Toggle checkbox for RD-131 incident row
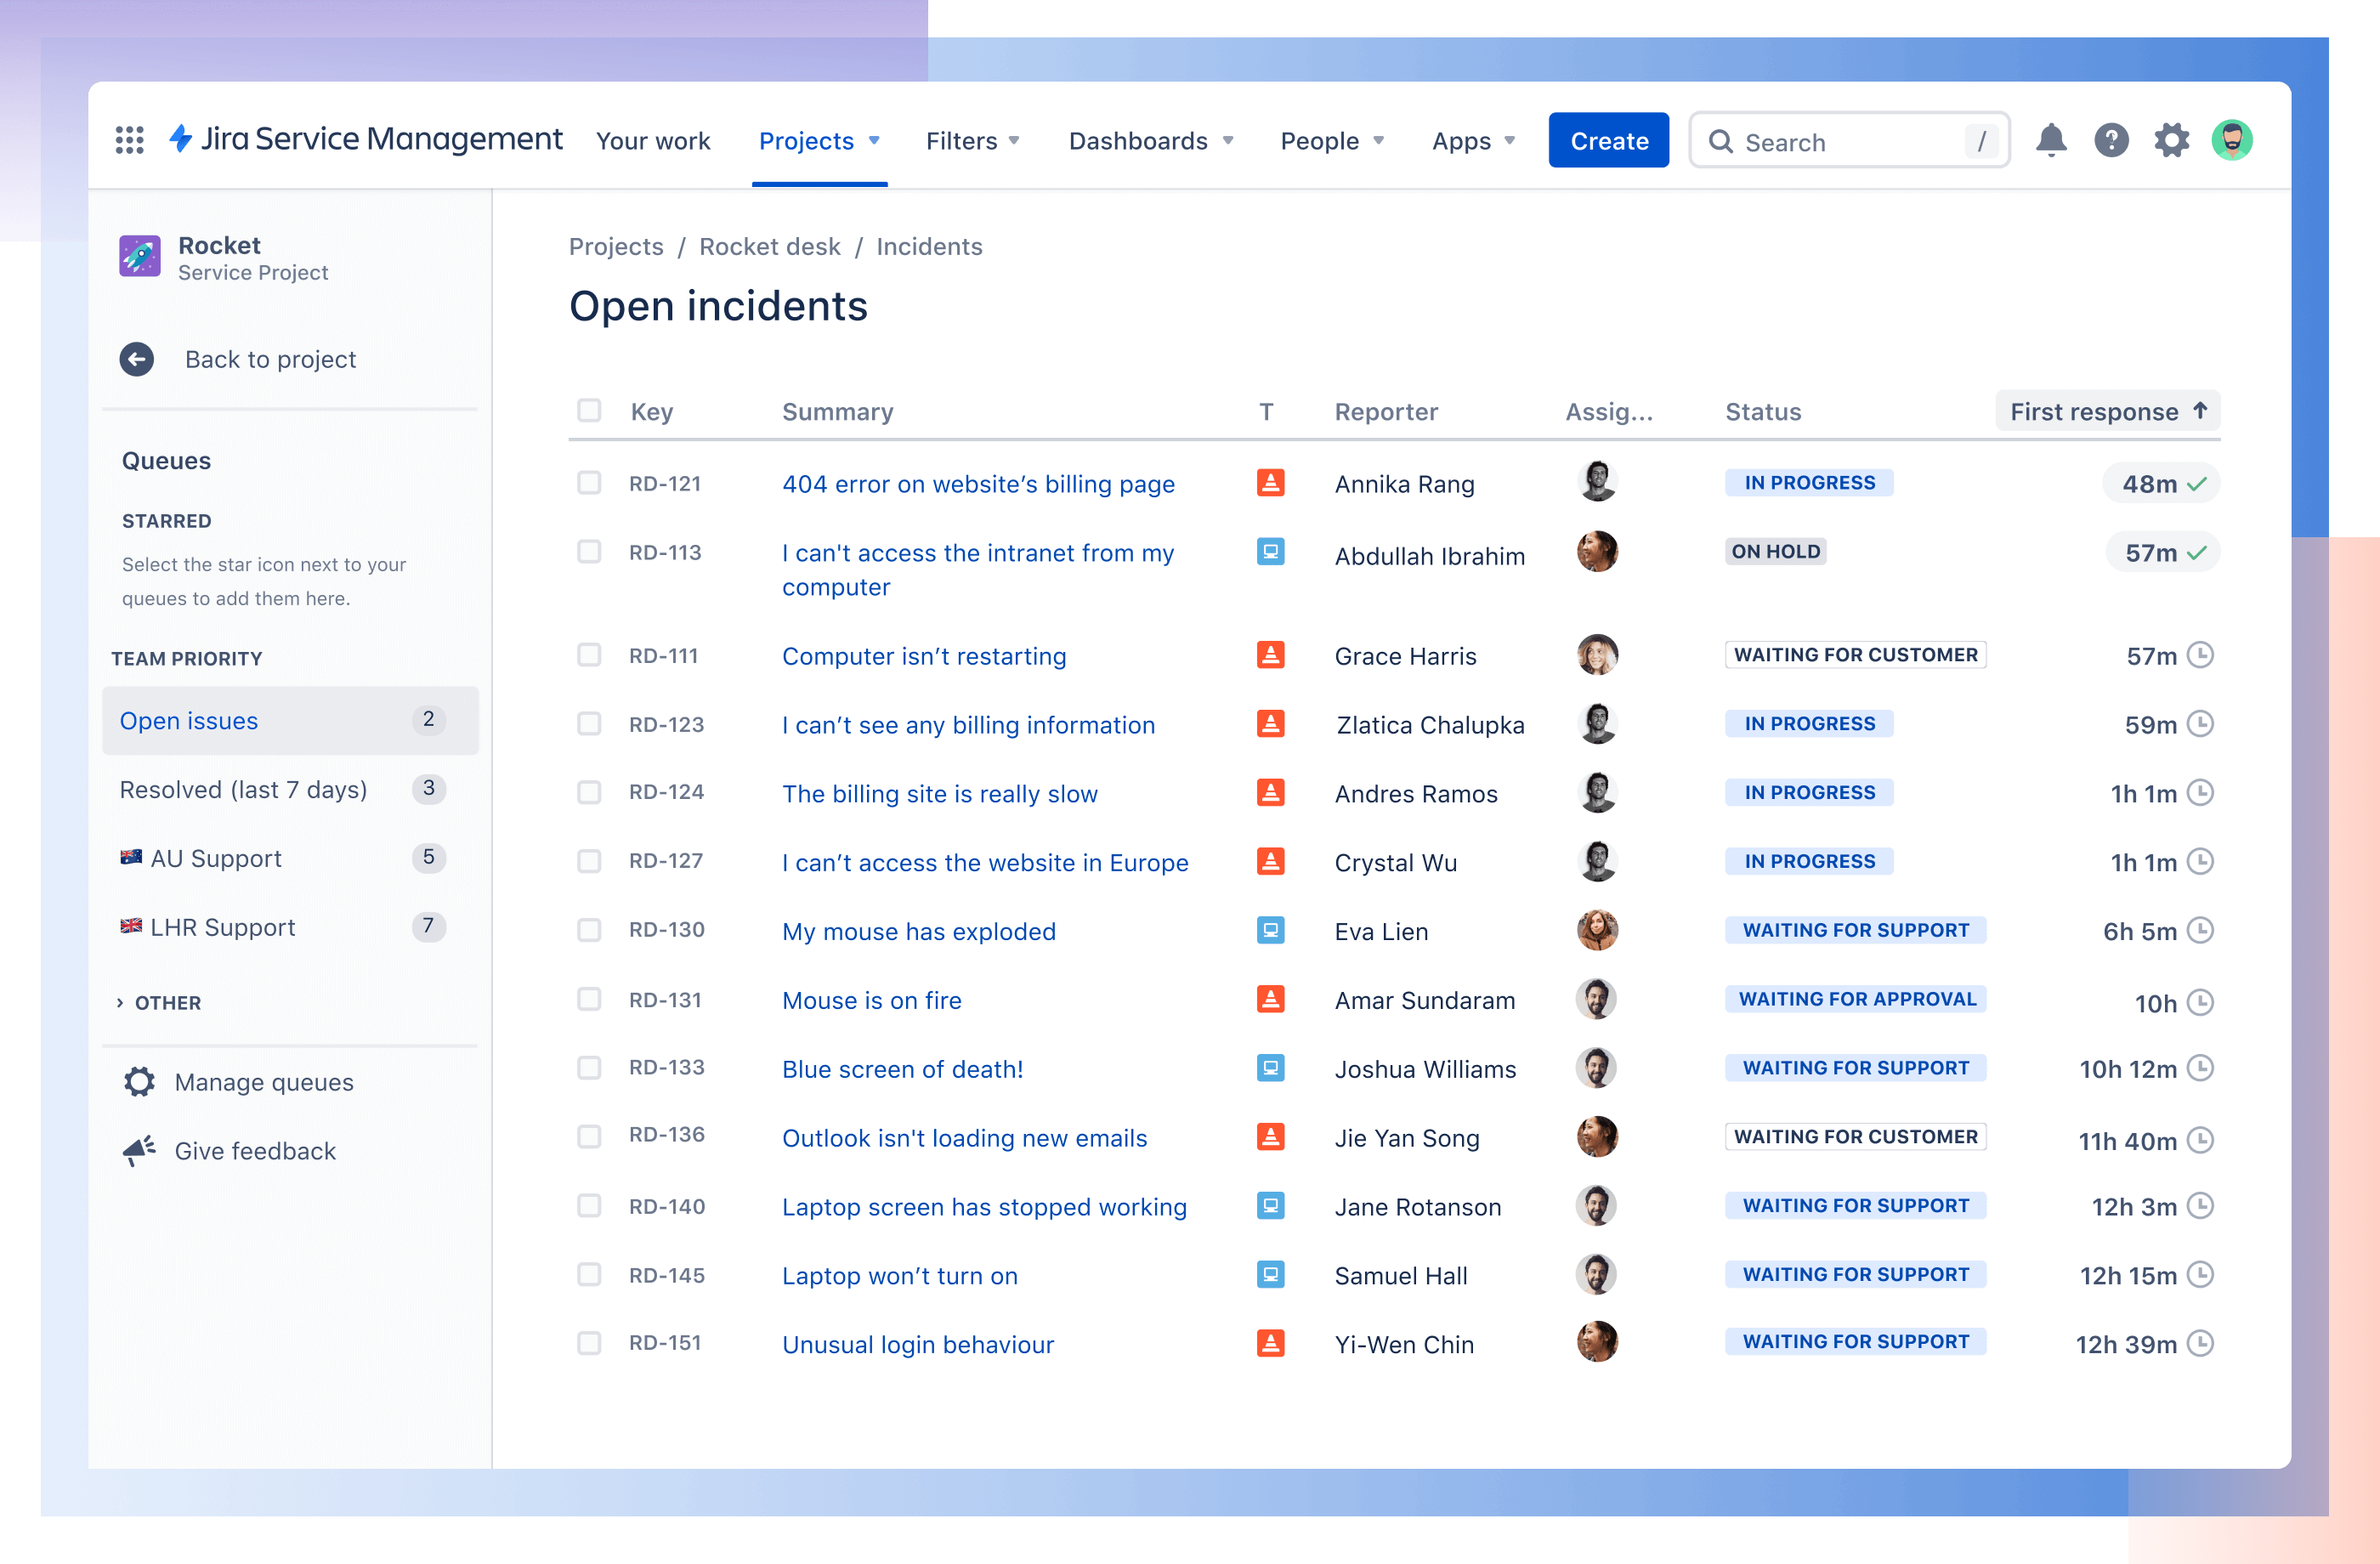Image resolution: width=2380 pixels, height=1564 pixels. coord(590,999)
